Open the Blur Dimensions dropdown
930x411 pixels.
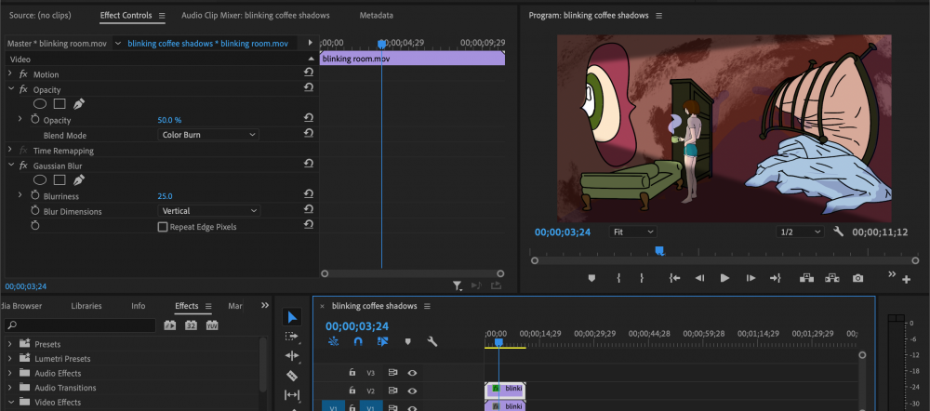pos(208,210)
